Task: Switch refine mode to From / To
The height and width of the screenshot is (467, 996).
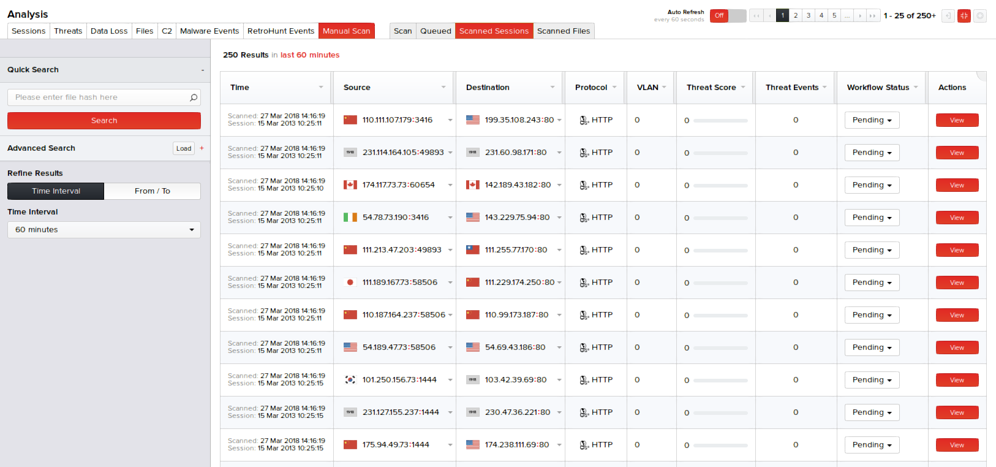Action: coord(153,191)
